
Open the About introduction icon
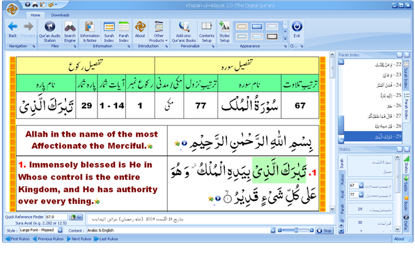point(140,30)
